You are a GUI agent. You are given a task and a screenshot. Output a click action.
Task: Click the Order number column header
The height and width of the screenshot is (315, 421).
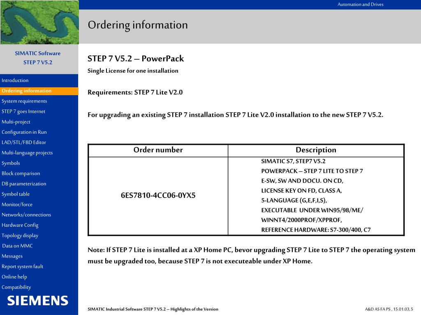pos(158,150)
